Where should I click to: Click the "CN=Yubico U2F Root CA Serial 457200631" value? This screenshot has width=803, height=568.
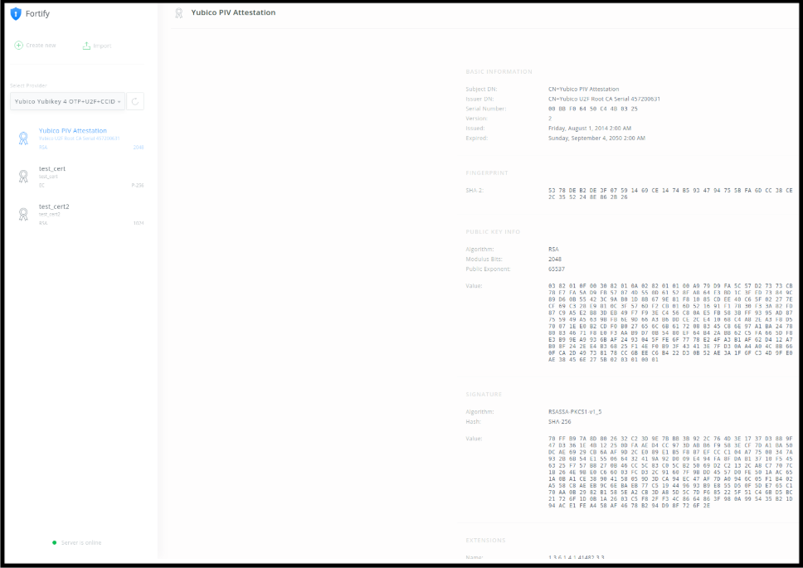(604, 99)
